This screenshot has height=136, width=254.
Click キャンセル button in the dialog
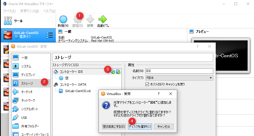164,126
